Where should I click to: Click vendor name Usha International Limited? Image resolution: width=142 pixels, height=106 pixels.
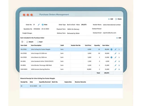click(112, 25)
